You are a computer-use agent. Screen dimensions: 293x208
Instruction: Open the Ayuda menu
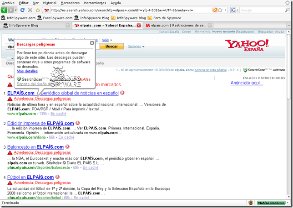click(x=116, y=3)
